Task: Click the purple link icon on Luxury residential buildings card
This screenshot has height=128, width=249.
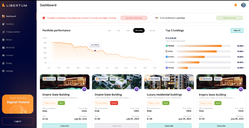Action: coord(189,89)
